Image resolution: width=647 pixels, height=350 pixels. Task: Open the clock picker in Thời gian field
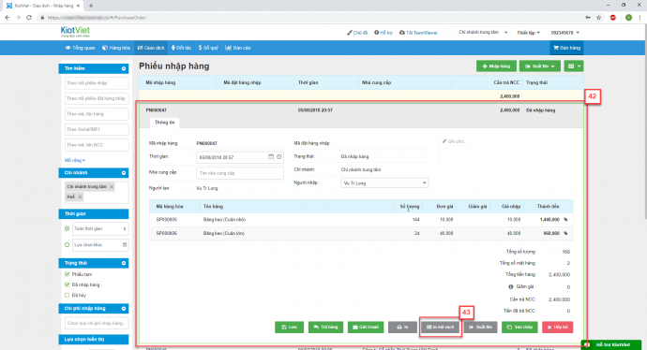tap(278, 157)
